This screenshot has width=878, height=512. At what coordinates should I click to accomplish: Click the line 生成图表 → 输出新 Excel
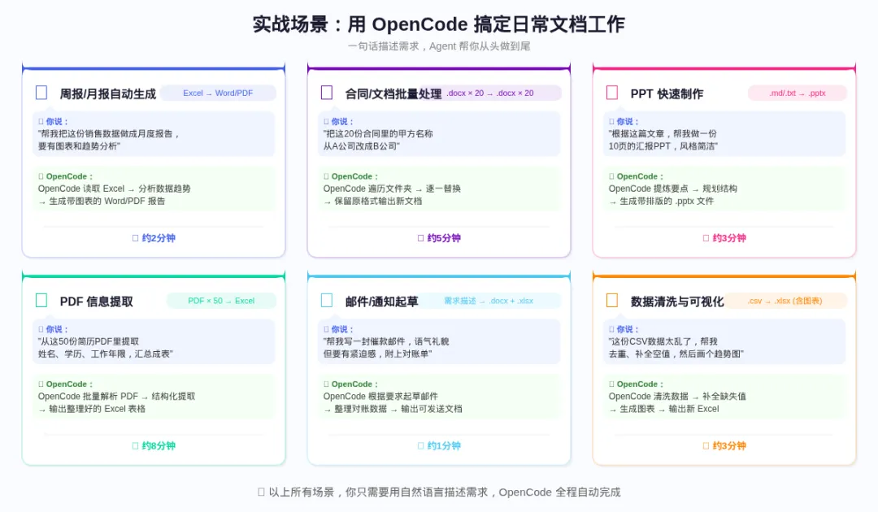[664, 409]
